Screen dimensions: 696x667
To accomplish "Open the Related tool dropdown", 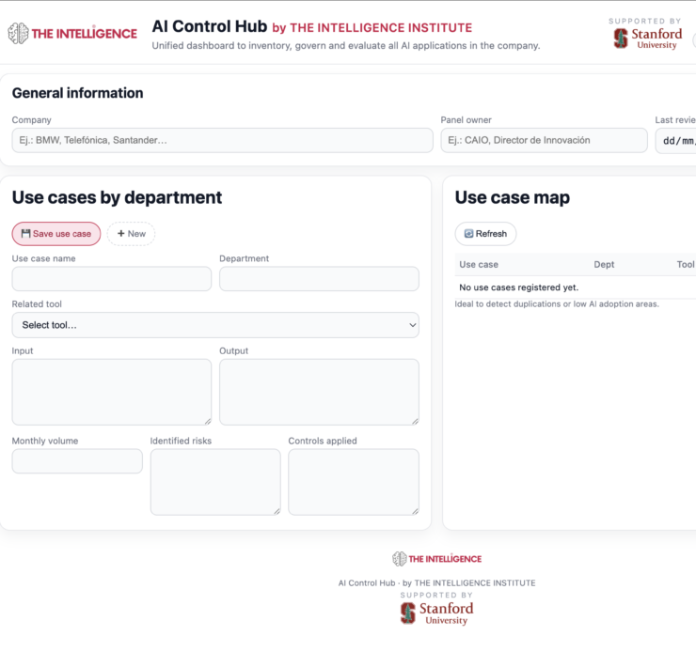I will pos(215,325).
